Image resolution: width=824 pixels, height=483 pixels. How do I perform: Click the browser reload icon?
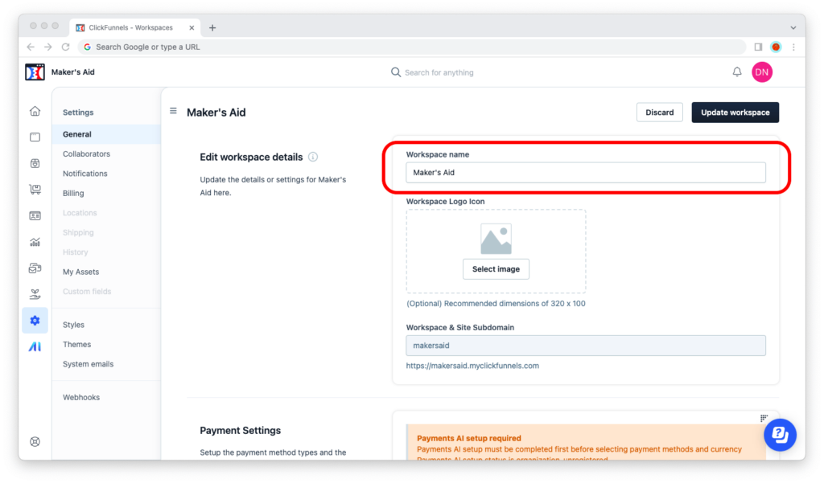[x=66, y=47]
